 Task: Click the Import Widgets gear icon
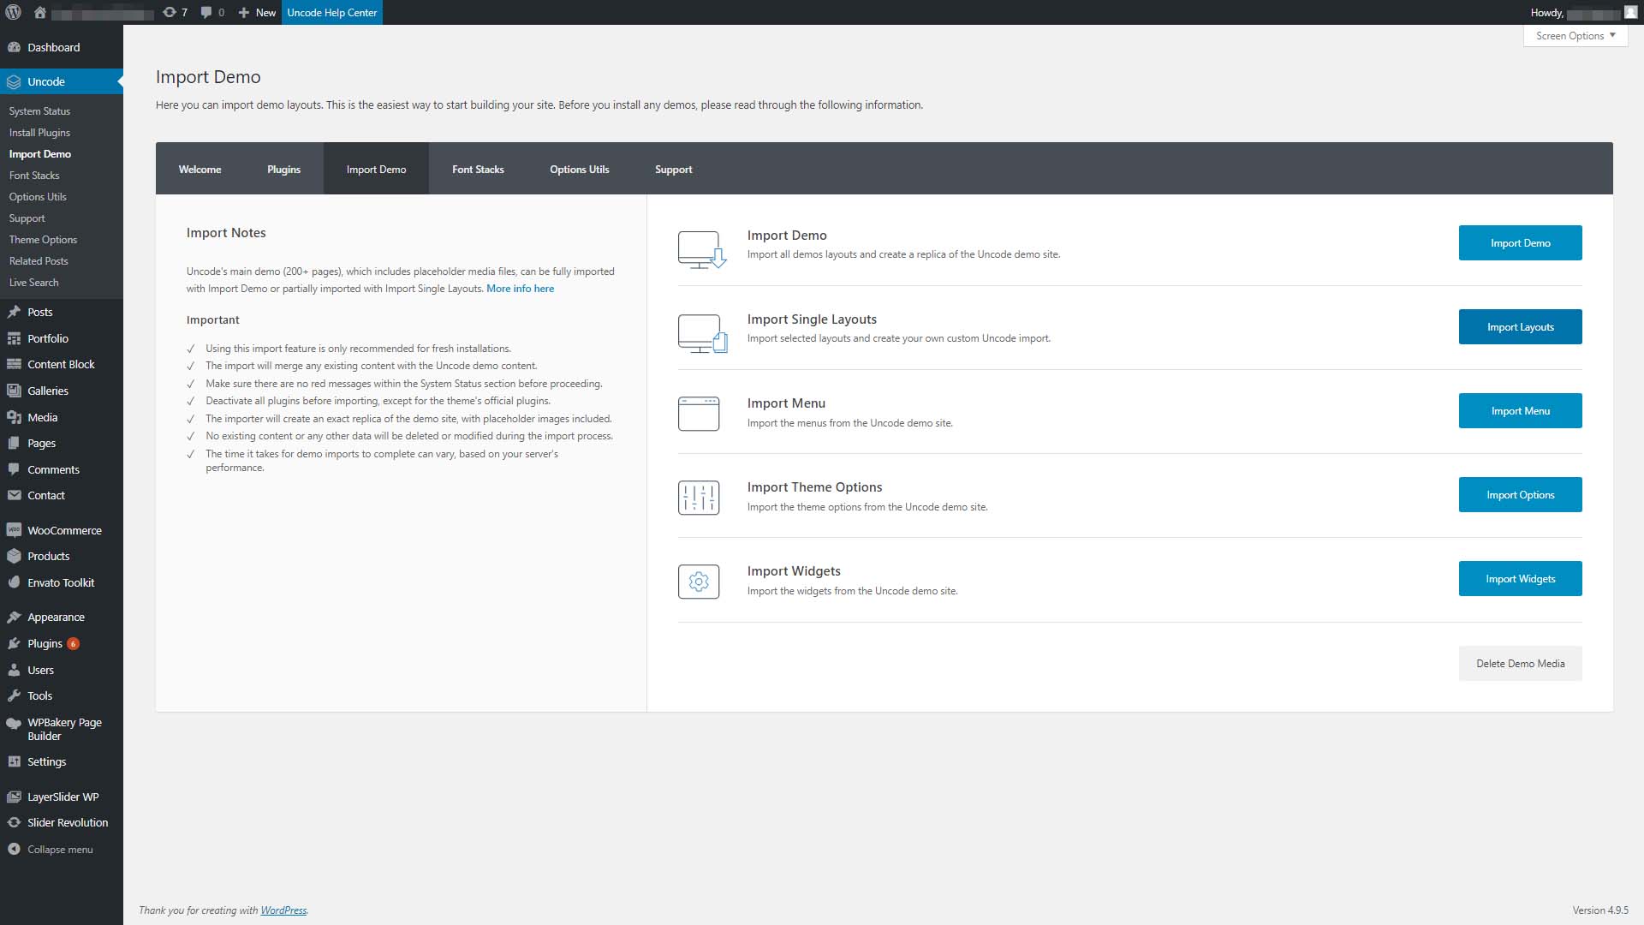699,582
